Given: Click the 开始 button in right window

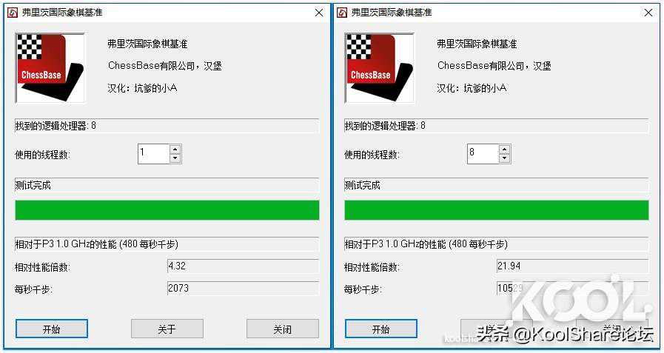Looking at the screenshot, I should pyautogui.click(x=380, y=329).
